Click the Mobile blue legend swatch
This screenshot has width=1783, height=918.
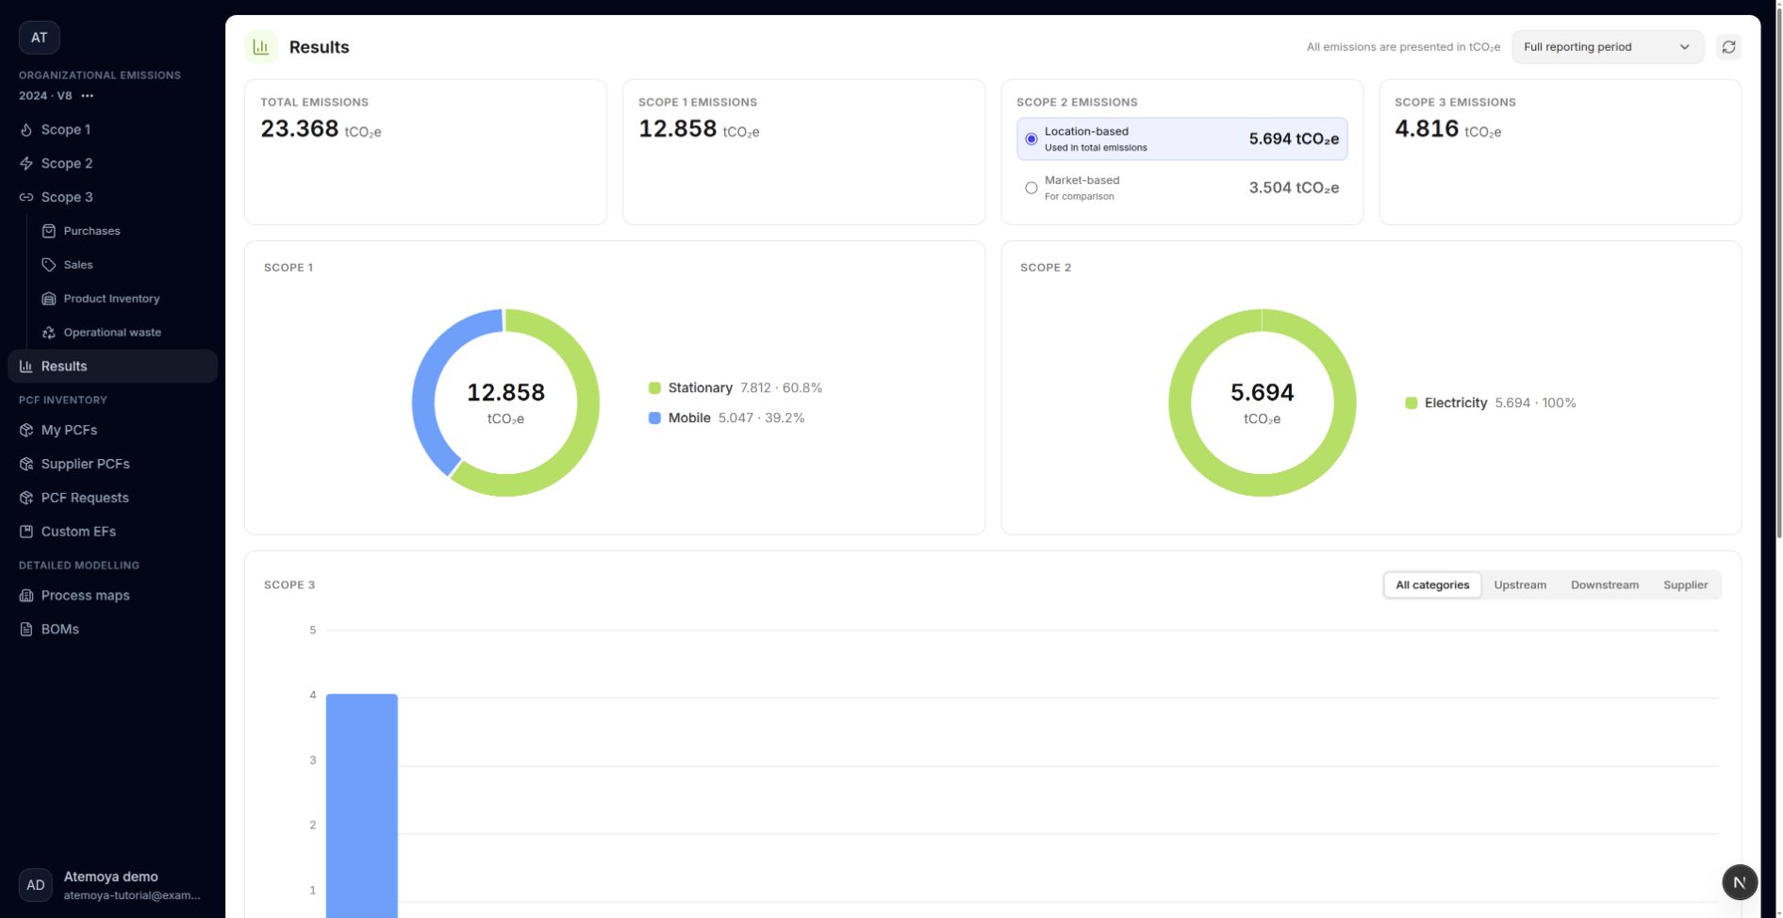click(x=654, y=418)
